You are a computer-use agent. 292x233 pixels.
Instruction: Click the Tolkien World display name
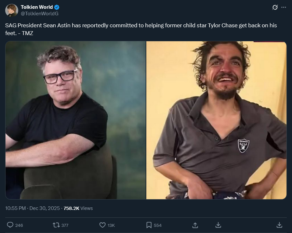37,7
